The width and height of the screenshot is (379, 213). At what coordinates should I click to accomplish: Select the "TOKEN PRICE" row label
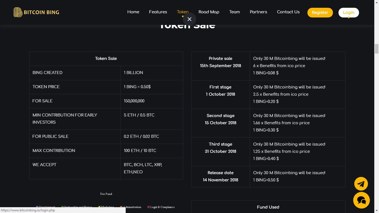pyautogui.click(x=46, y=87)
